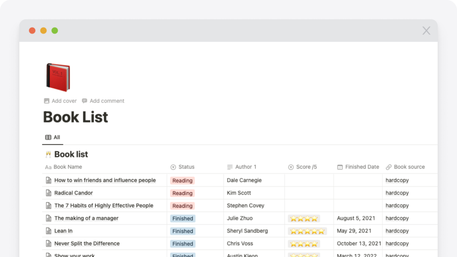Screen dimensions: 457x257
Task: Click the five-star score of Lean In
Action: click(x=307, y=231)
